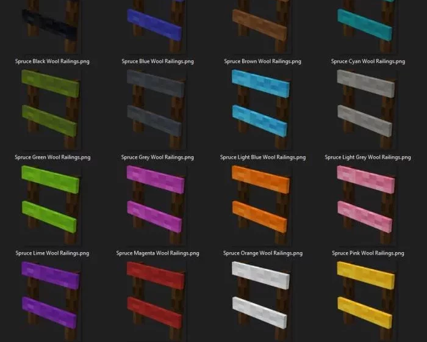Select the red wool railings thumbnail

tap(155, 296)
